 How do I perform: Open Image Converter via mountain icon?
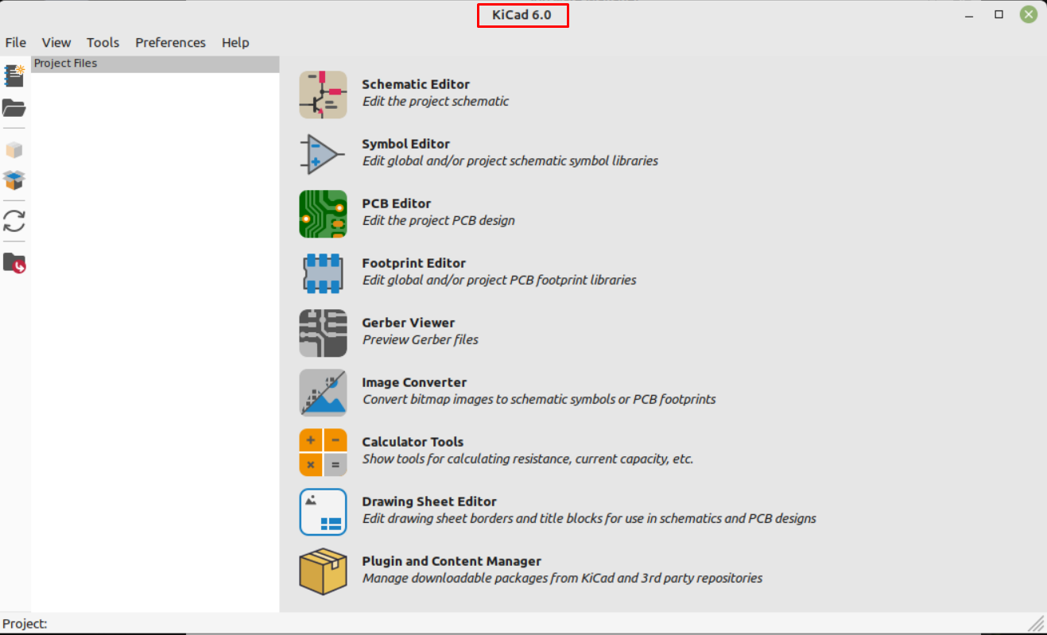click(323, 393)
